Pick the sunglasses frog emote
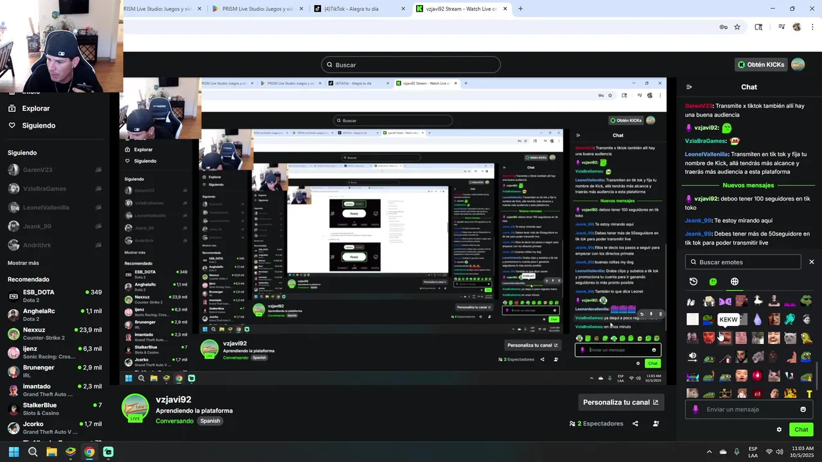This screenshot has width=822, height=462. pos(806,301)
